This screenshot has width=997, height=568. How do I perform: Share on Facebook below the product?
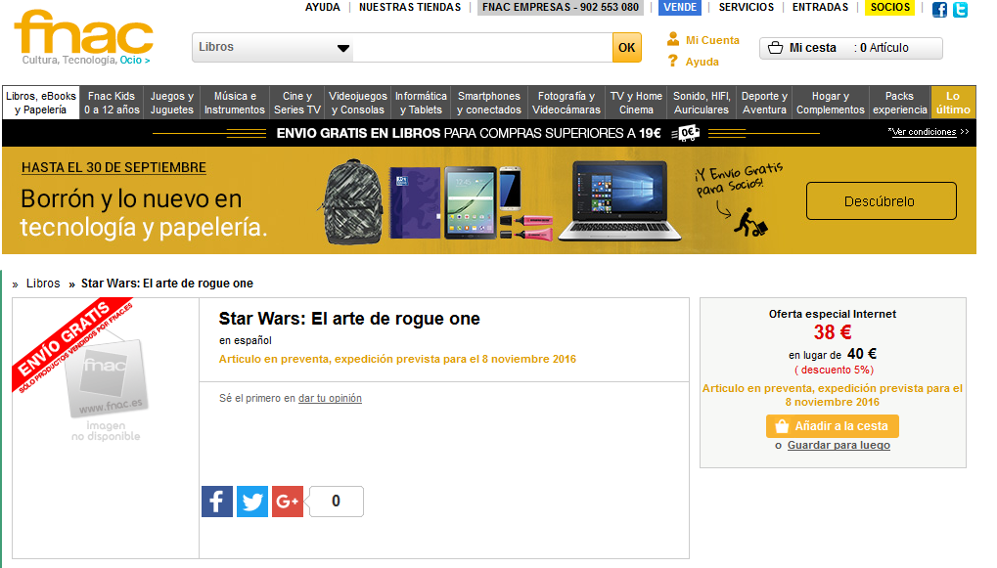[217, 502]
